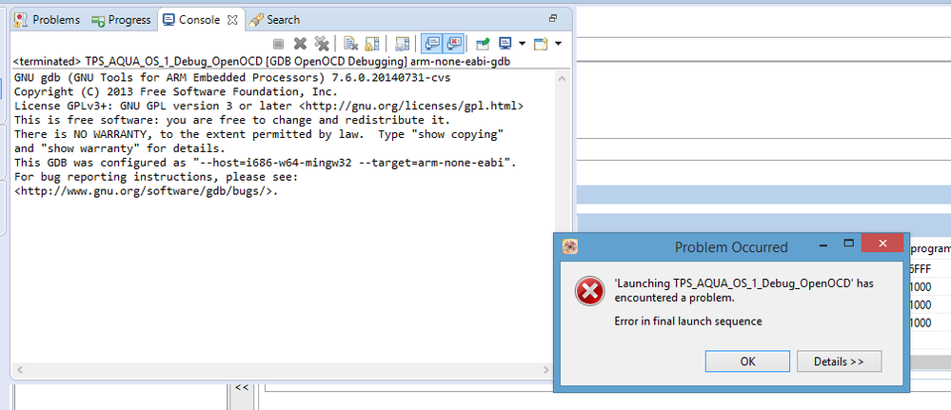Screen dimensions: 951x410
Task: Click the Terminate square icon in the console toolbar
Action: (x=278, y=44)
